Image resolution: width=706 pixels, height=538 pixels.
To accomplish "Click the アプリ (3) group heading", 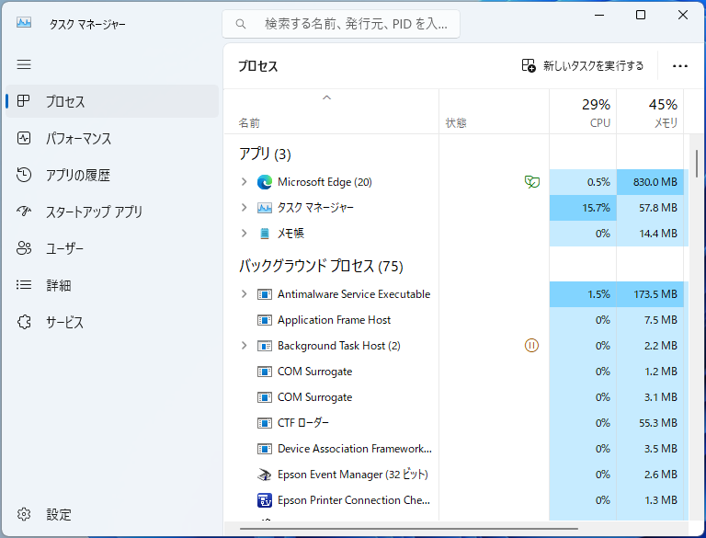I will [x=265, y=155].
